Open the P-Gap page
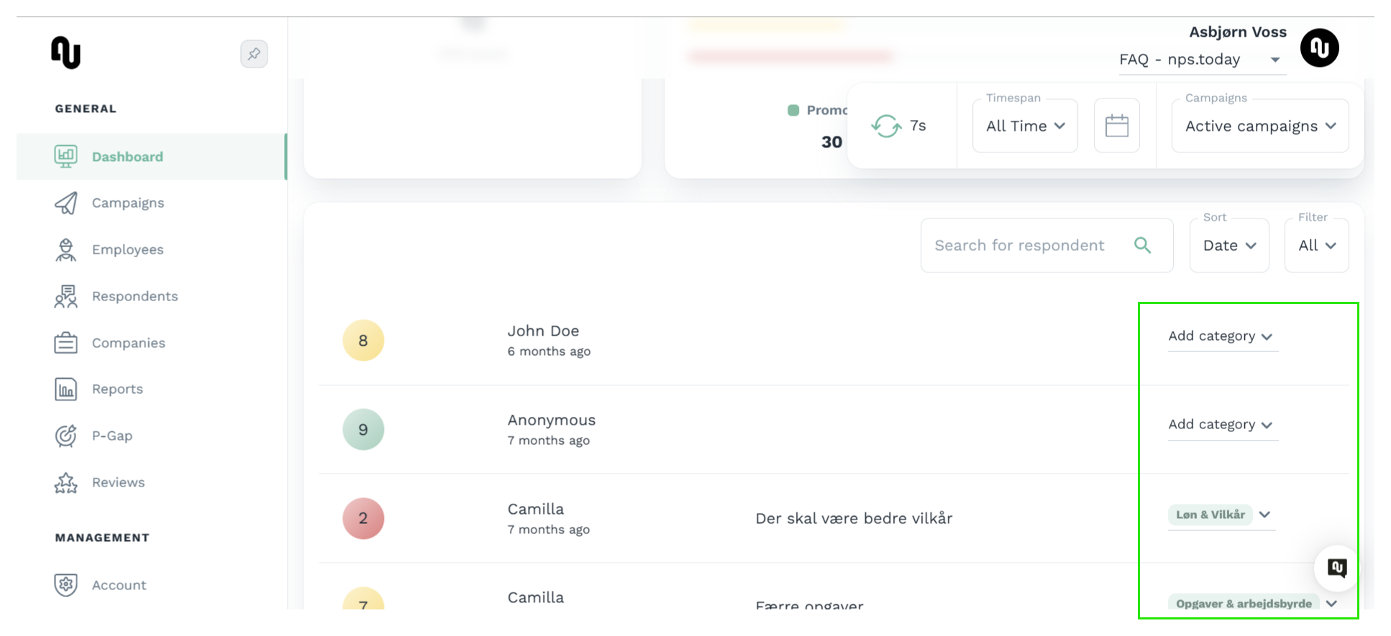The height and width of the screenshot is (636, 1391). (x=112, y=436)
